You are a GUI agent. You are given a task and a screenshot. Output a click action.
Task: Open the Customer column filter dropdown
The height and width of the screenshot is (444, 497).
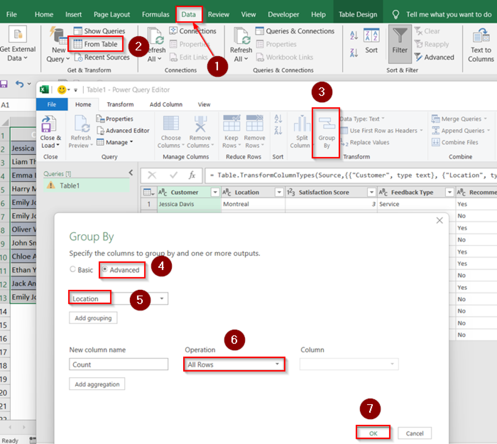[x=215, y=192]
